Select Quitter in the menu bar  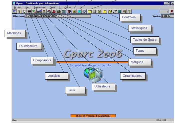(68, 7)
